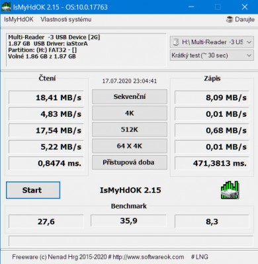Click the Start benchmark button

point(33,190)
